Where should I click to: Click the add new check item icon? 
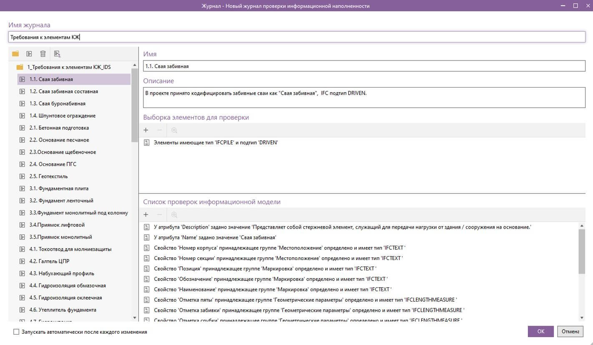(29, 53)
